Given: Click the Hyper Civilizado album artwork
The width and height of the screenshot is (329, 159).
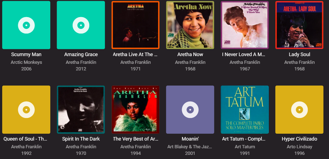Looking at the screenshot, I should coord(299,109).
